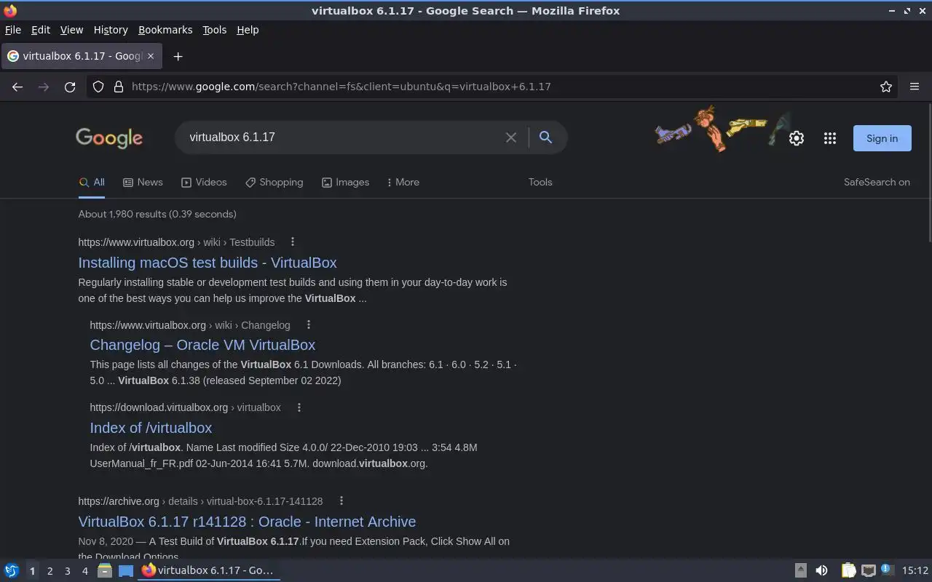Click the clock showing 15:12
This screenshot has height=582, width=932.
click(x=915, y=571)
